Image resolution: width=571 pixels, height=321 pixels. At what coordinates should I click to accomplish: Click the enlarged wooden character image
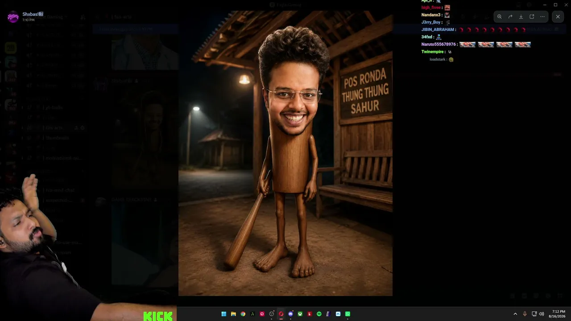click(x=285, y=153)
